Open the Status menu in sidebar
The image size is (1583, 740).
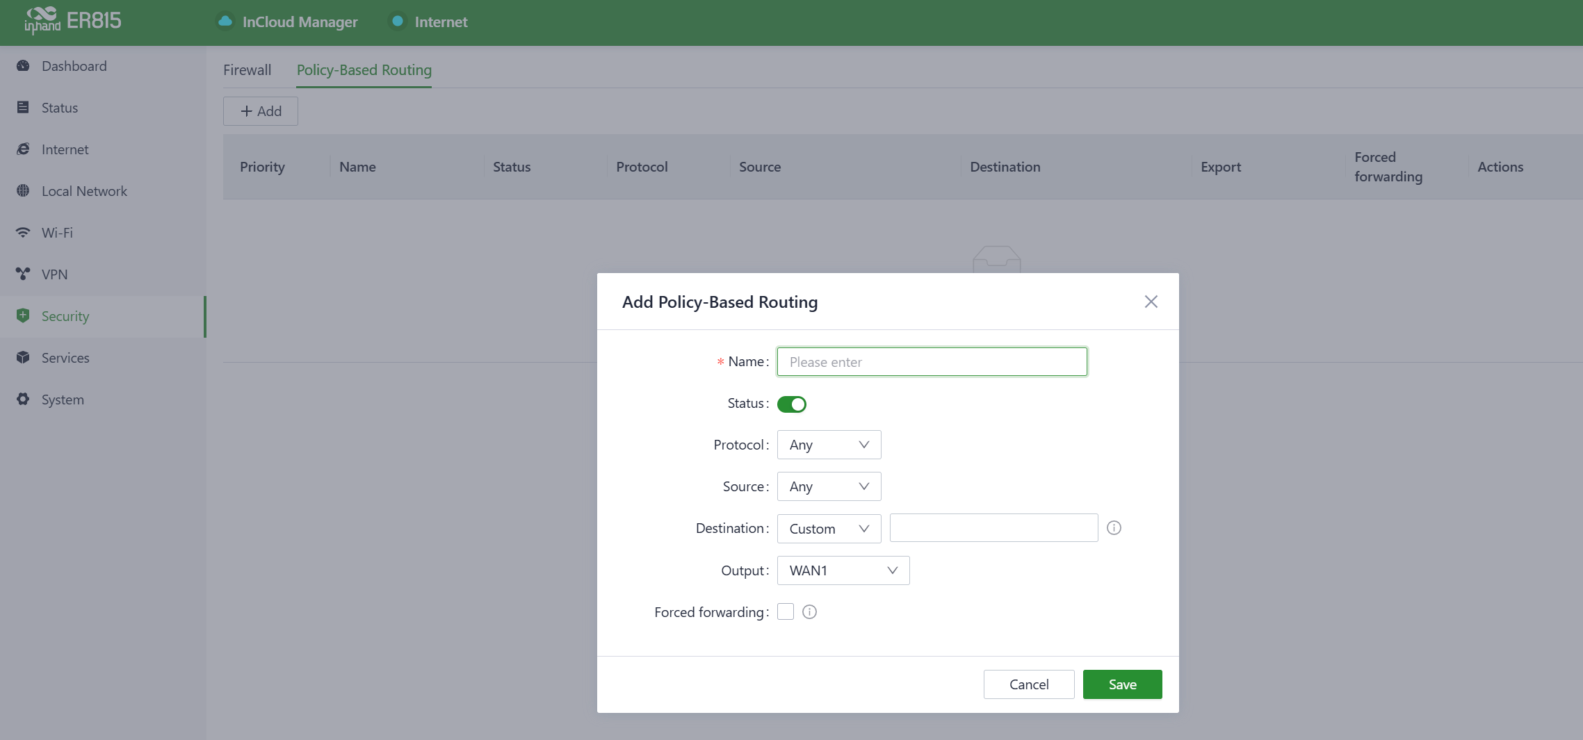(60, 108)
